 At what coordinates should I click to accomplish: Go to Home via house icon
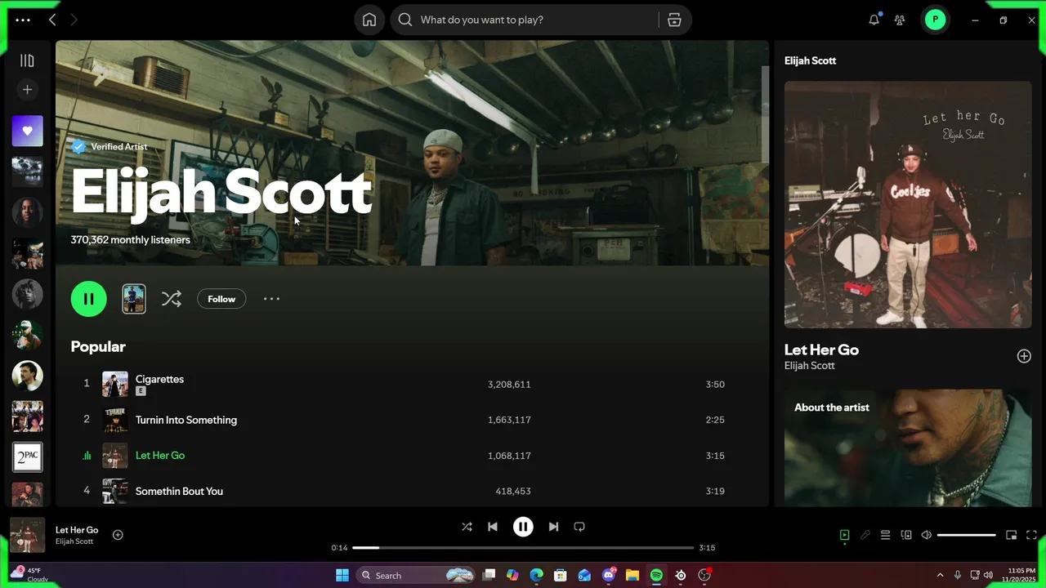point(369,20)
